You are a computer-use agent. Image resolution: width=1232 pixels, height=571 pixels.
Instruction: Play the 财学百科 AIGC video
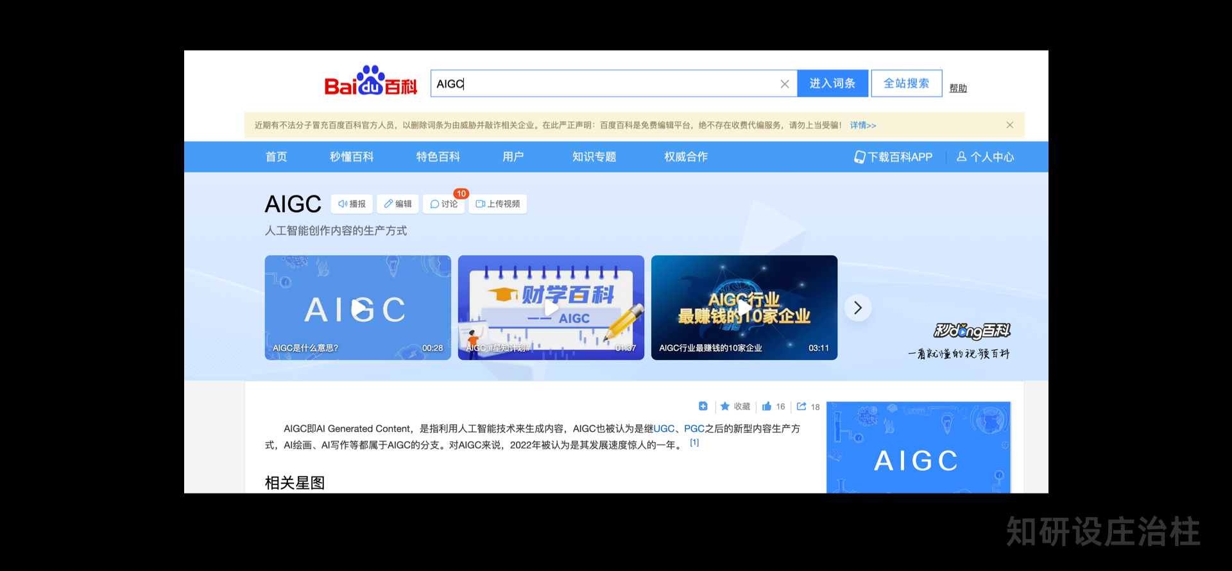point(551,308)
